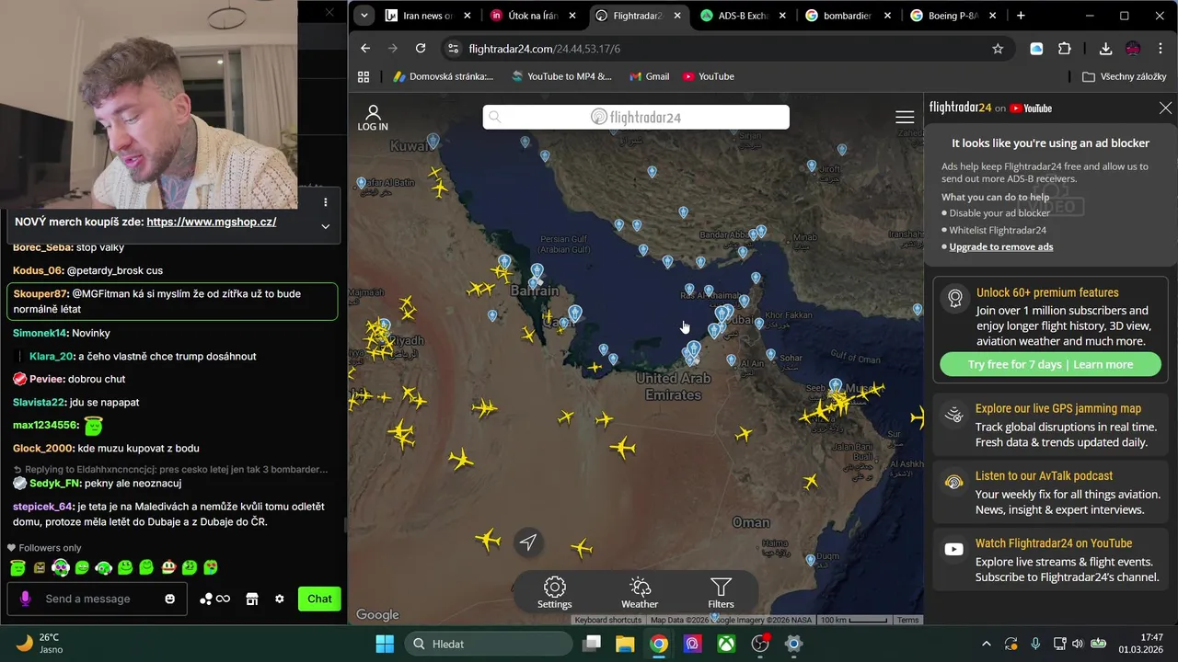Click Upgrade to remove ads link
1178x662 pixels.
pyautogui.click(x=1001, y=246)
